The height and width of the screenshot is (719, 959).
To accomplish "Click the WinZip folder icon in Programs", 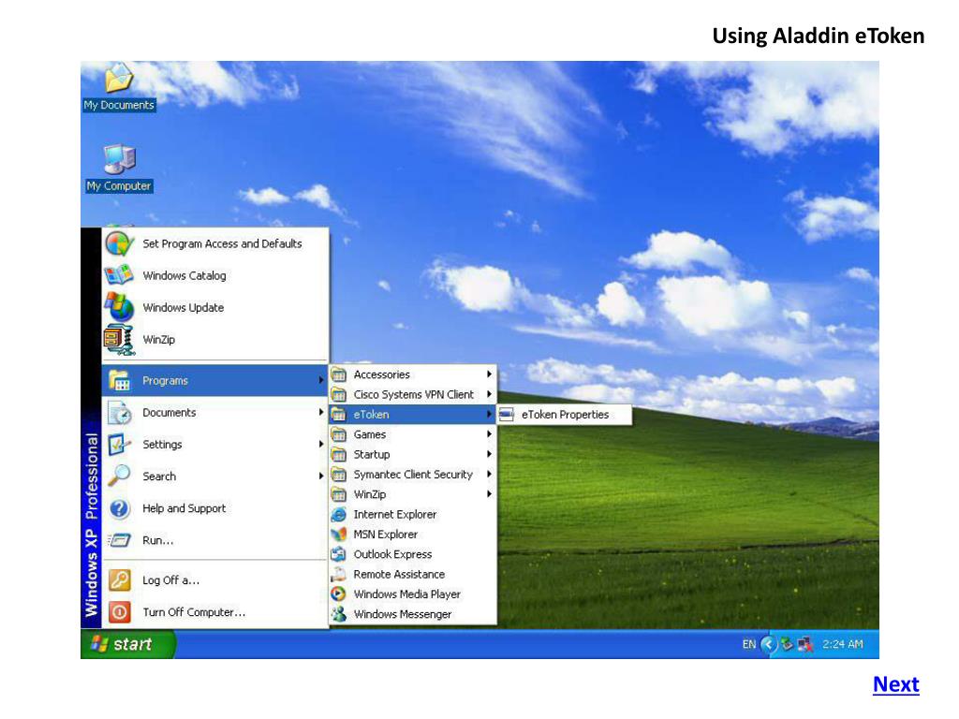I will [x=338, y=494].
